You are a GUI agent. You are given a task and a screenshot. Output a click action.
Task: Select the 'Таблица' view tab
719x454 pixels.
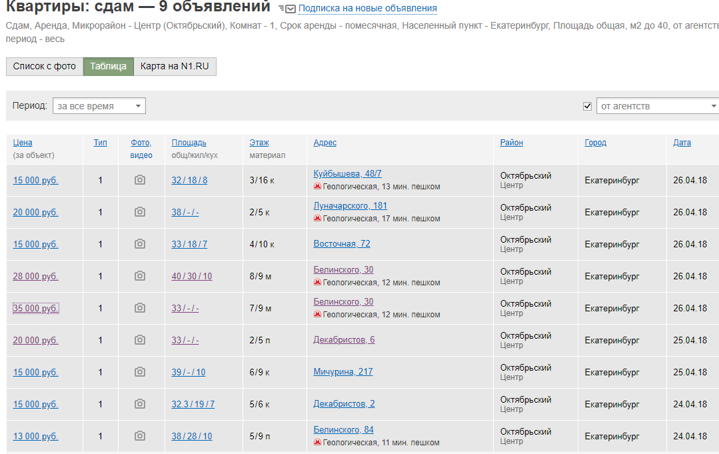tap(108, 67)
